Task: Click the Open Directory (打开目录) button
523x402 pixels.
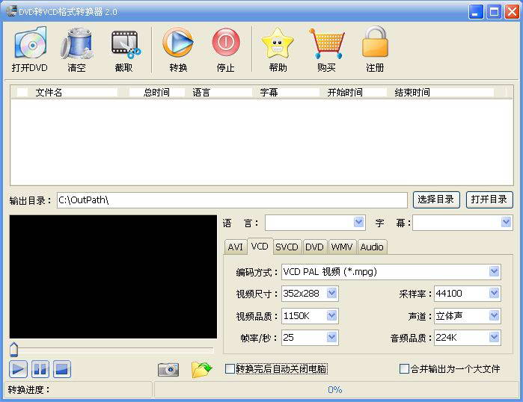Action: pos(489,200)
